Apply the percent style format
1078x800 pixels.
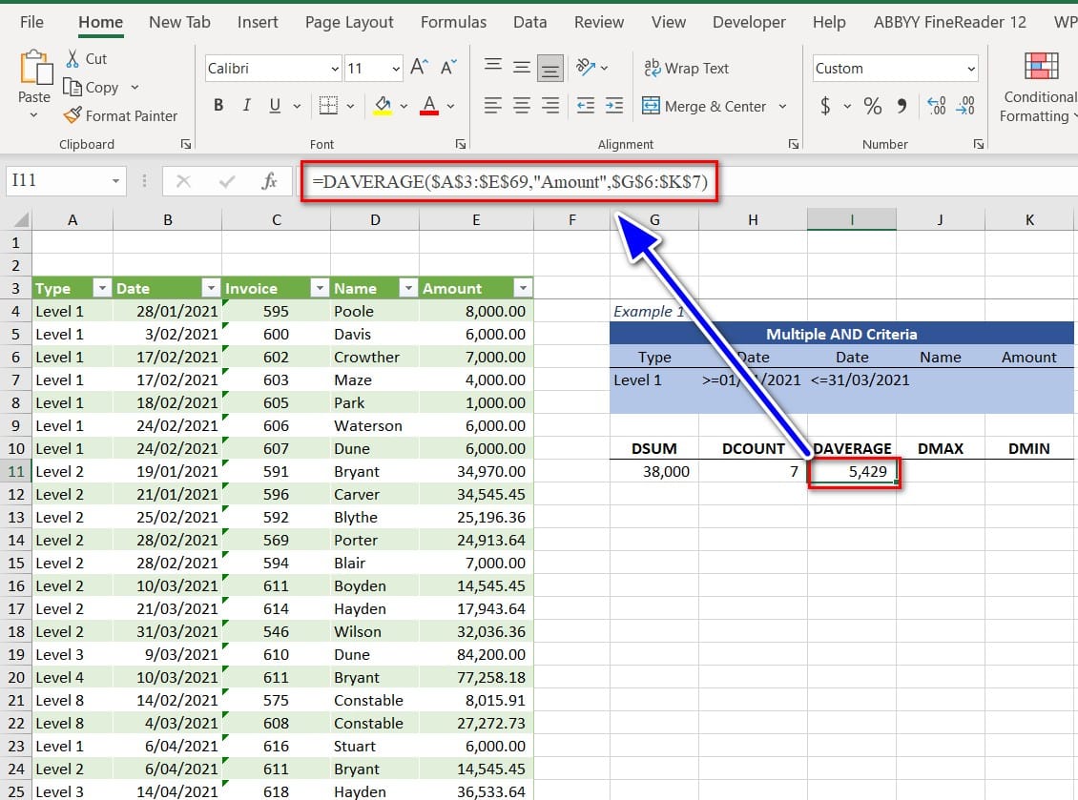click(872, 106)
